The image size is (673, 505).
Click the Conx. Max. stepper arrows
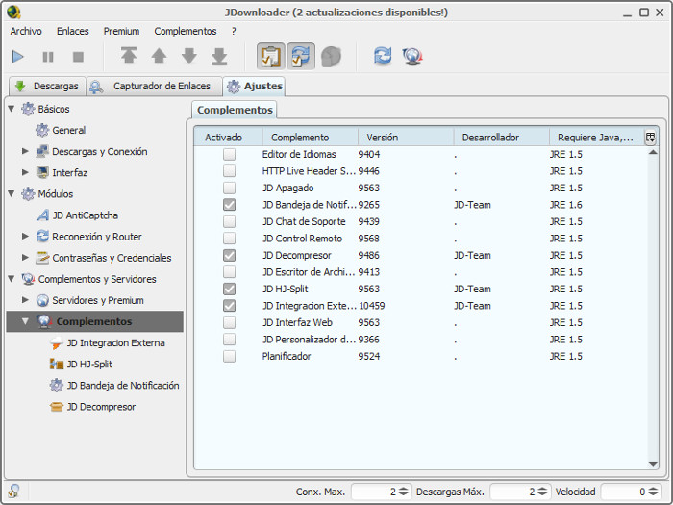tap(404, 492)
